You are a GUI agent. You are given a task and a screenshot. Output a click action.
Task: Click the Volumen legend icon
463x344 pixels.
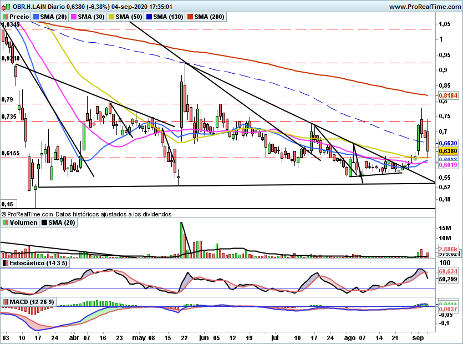click(x=5, y=222)
